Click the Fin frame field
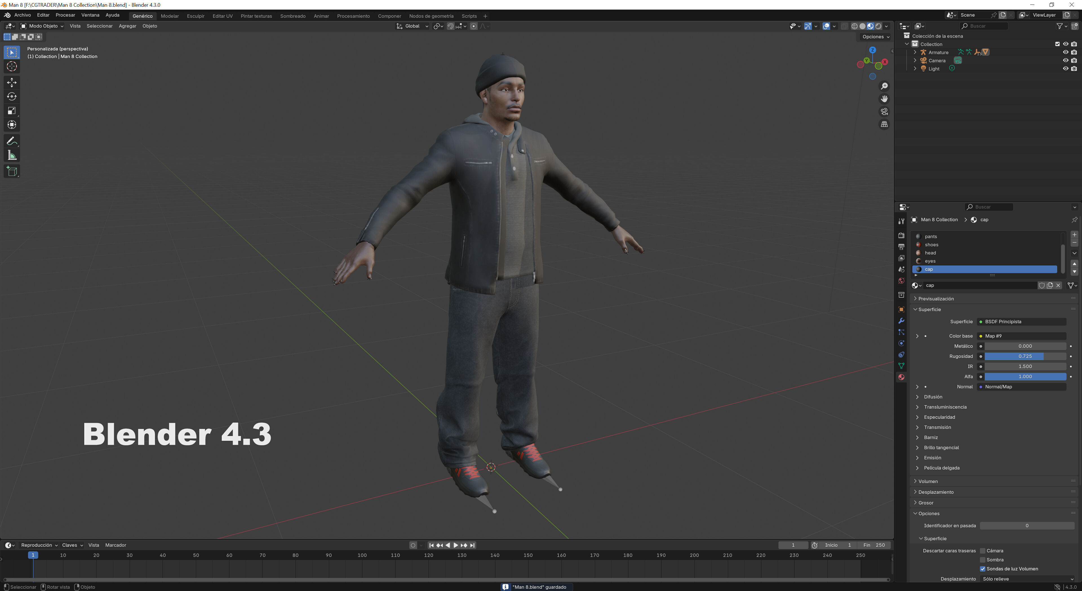Viewport: 1082px width, 591px height. click(x=874, y=545)
